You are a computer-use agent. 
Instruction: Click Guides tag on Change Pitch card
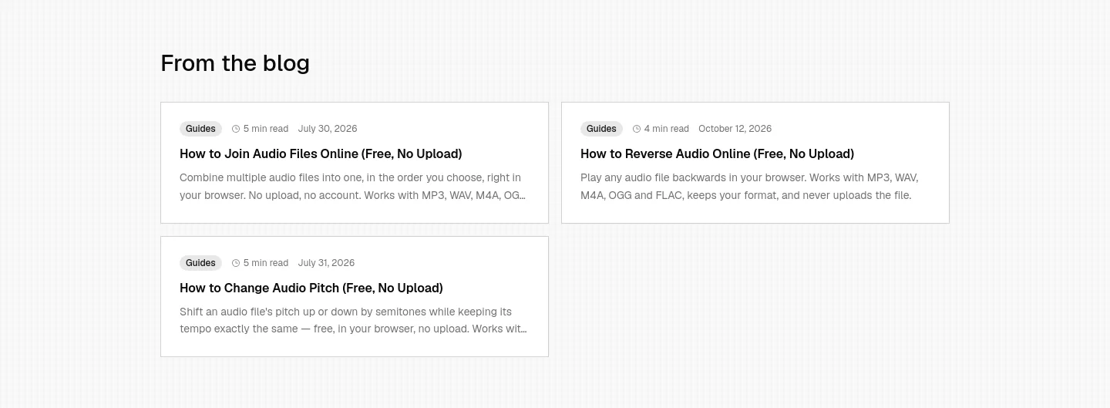[200, 263]
